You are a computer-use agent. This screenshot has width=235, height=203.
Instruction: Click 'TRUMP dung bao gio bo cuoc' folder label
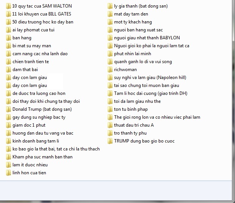click(x=144, y=141)
